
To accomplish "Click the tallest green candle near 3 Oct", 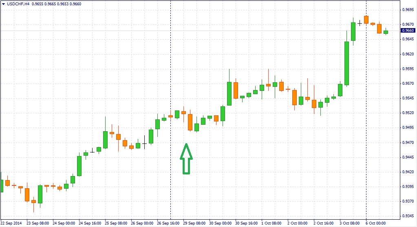I will (346, 63).
